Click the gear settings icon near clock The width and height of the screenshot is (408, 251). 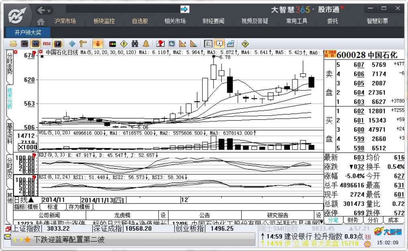(367, 244)
